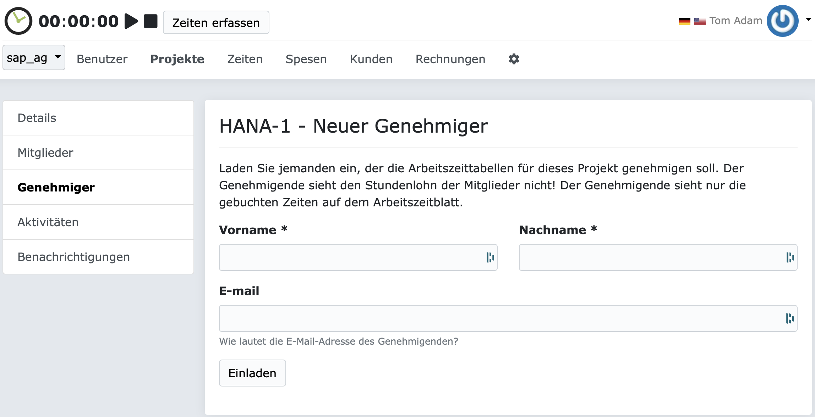
Task: Switch to the Projekte tab
Action: point(177,59)
